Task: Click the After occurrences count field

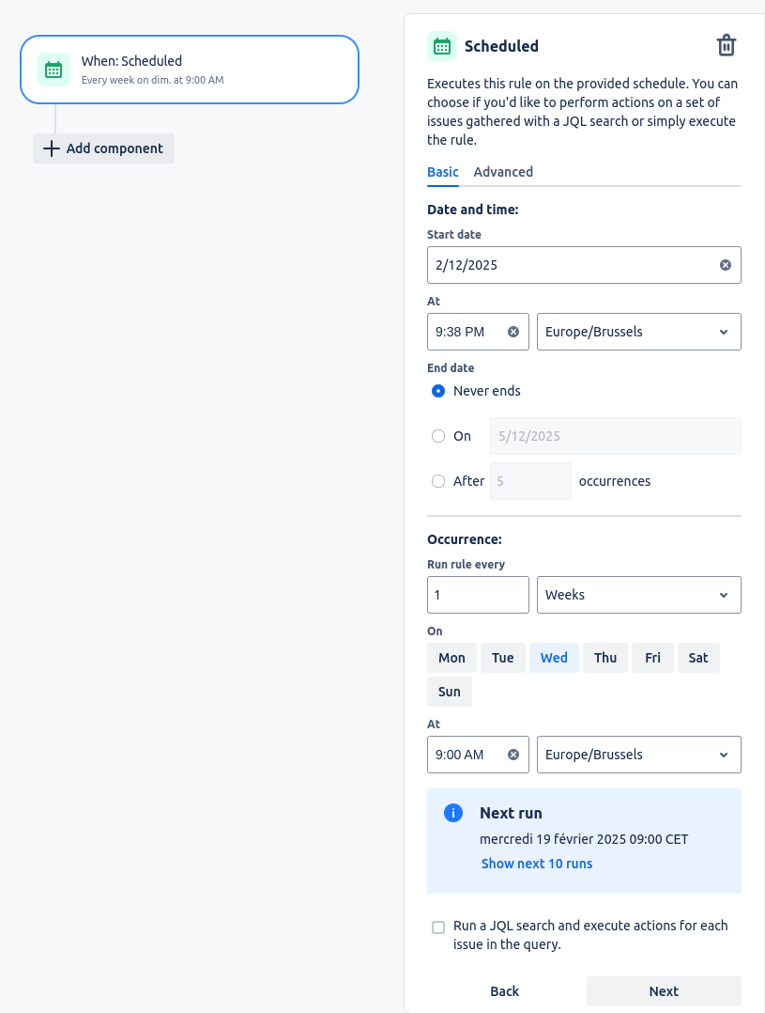Action: click(x=530, y=481)
